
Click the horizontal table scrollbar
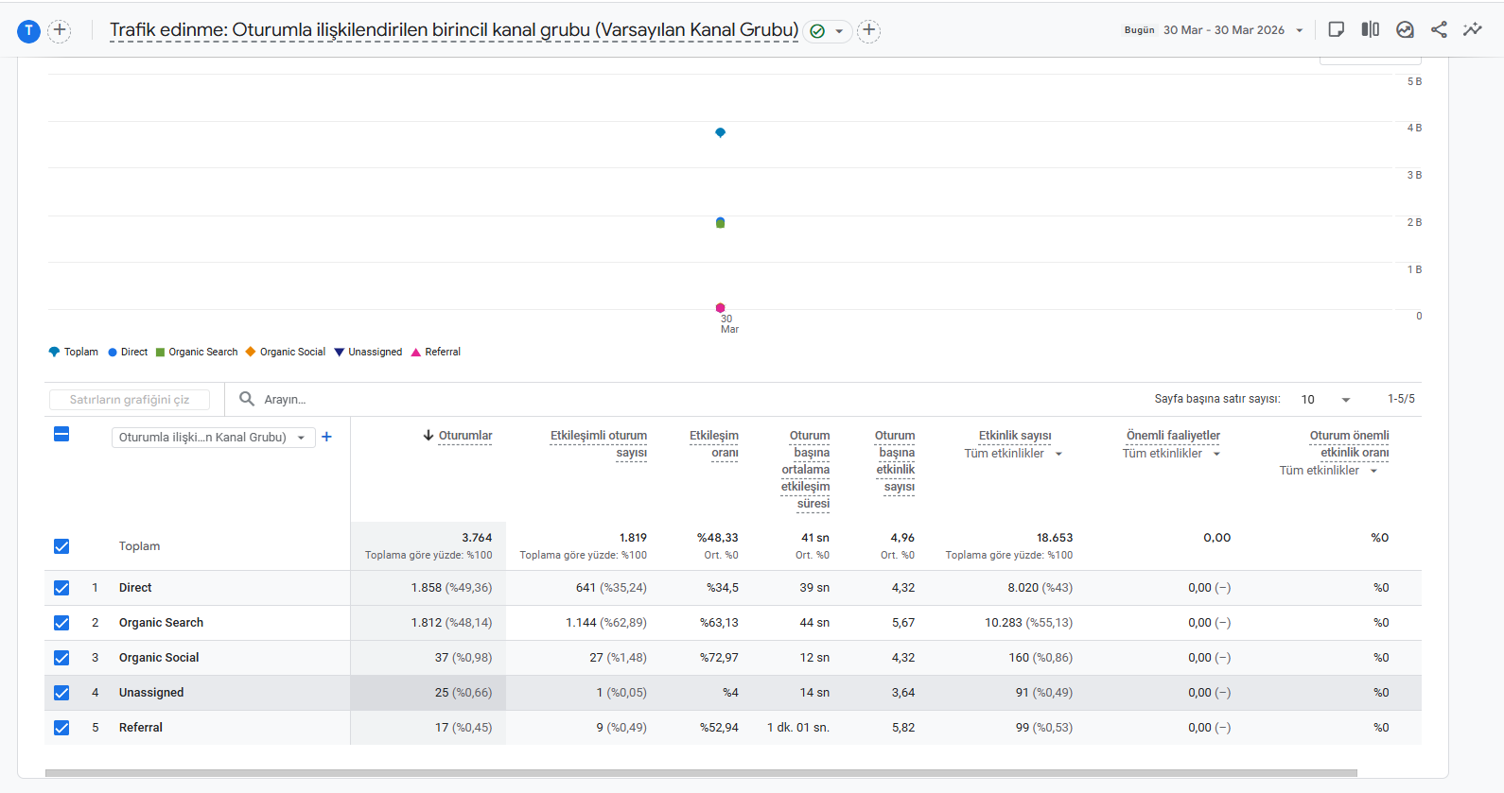701,773
